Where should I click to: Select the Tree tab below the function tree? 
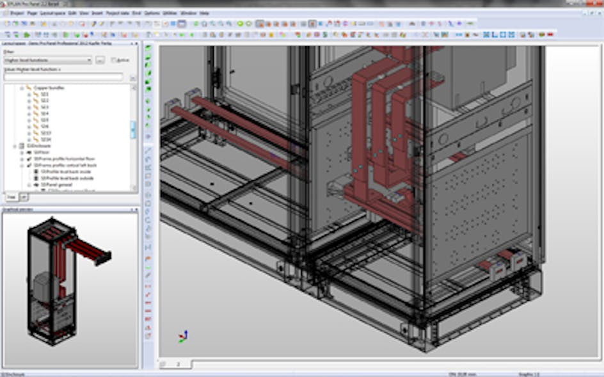(10, 196)
